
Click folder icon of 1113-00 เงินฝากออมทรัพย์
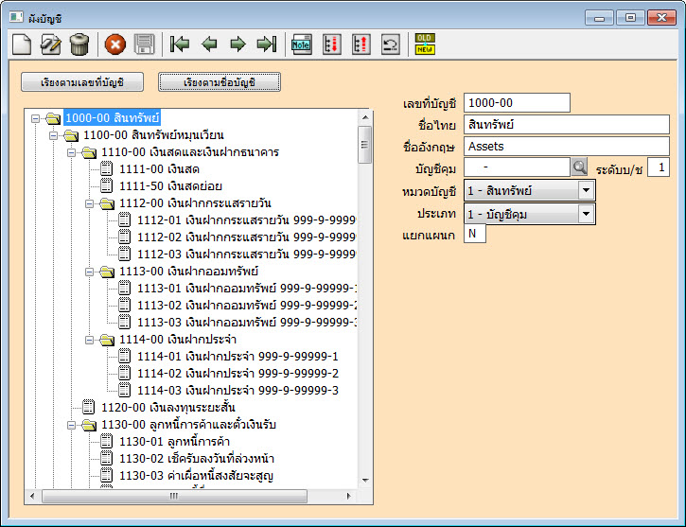point(106,272)
